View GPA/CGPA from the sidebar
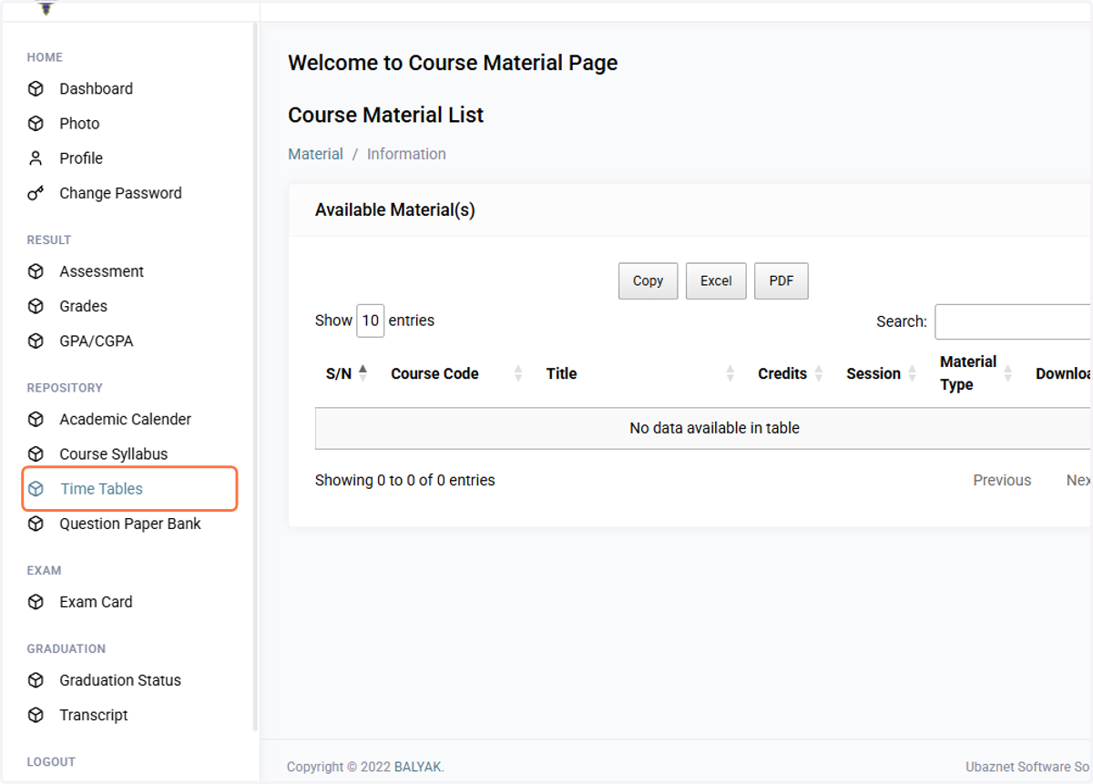The height and width of the screenshot is (784, 1093). [x=96, y=341]
